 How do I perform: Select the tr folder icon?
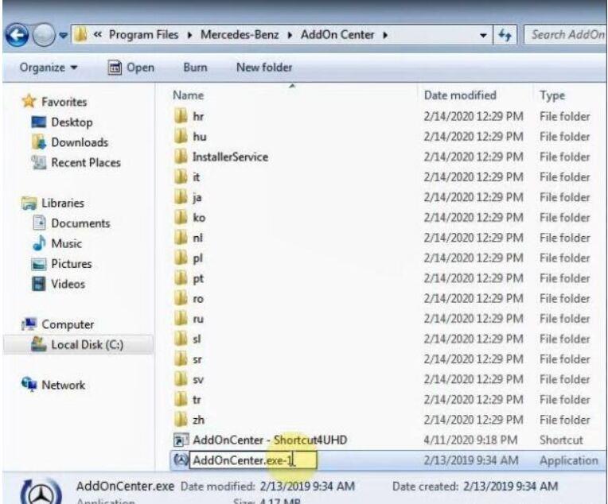(181, 399)
